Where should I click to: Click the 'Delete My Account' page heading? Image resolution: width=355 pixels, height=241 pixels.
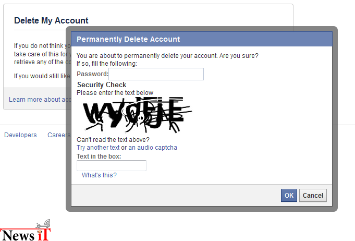tap(51, 21)
